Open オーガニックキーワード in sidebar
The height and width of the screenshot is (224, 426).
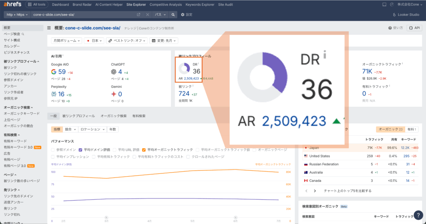coord(22,114)
